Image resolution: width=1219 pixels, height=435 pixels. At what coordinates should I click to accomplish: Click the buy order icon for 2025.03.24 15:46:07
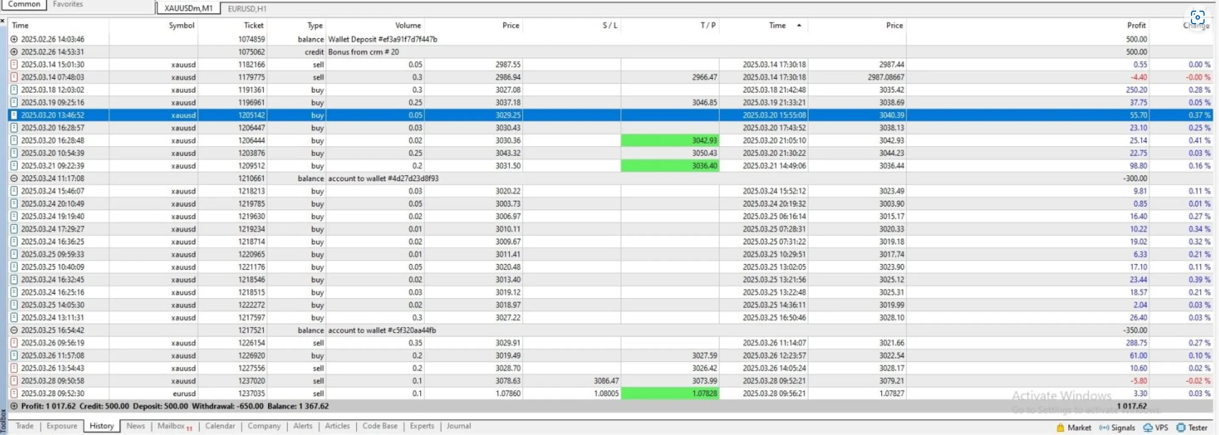tap(14, 191)
